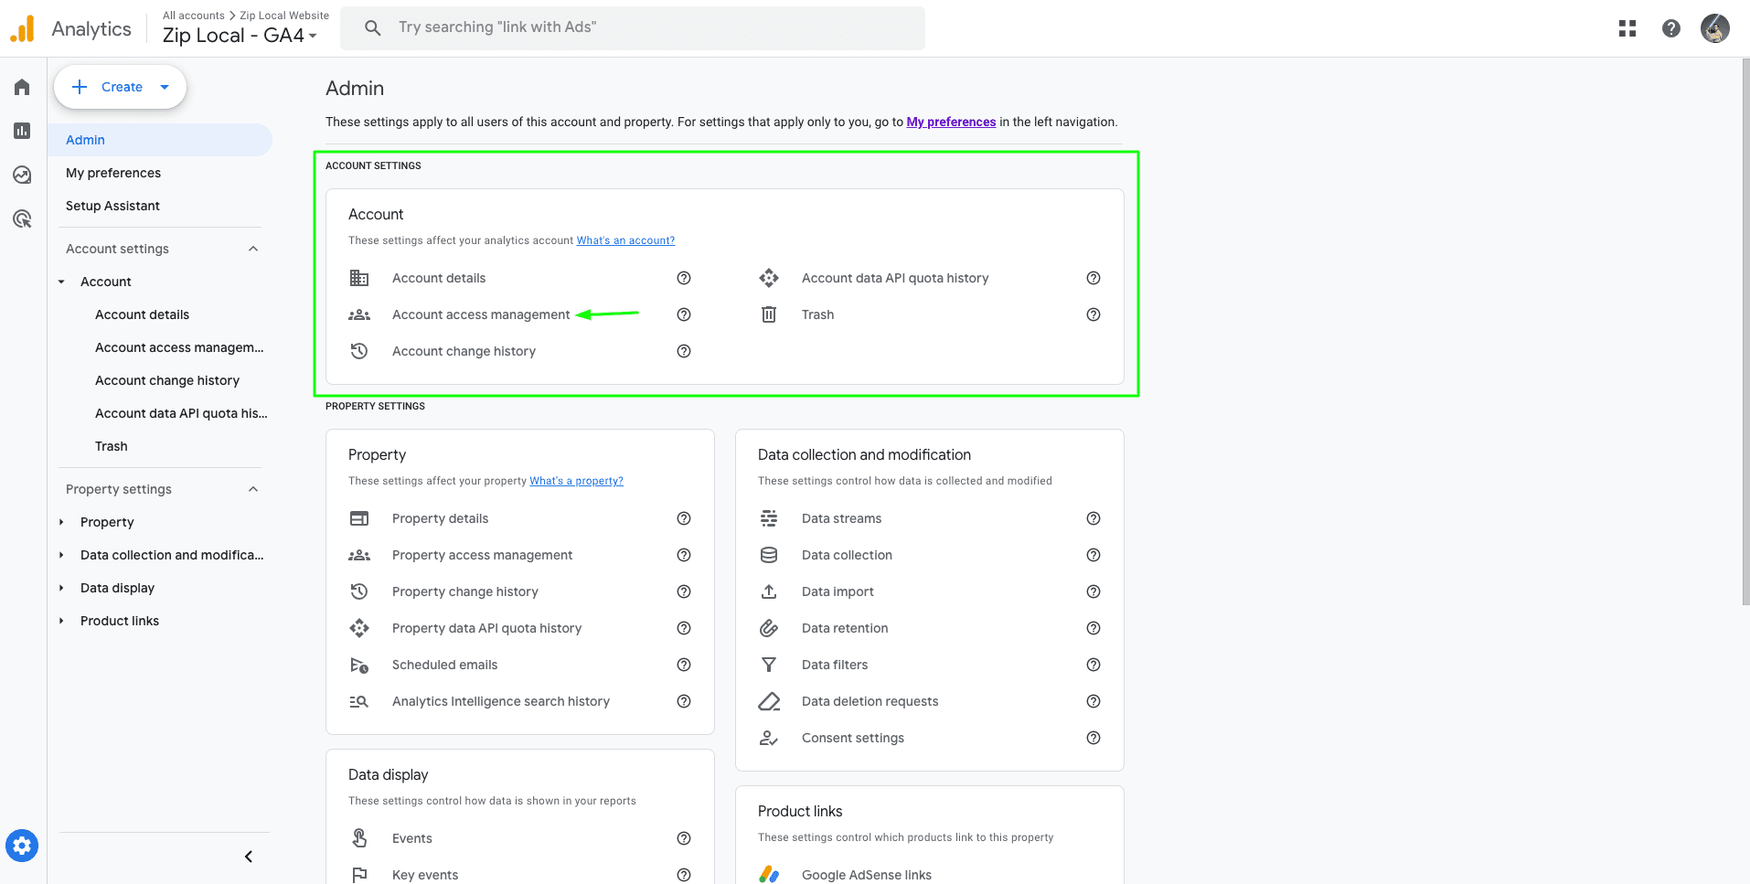Click the Admin gear icon at bottom left
The height and width of the screenshot is (884, 1750).
[22, 846]
